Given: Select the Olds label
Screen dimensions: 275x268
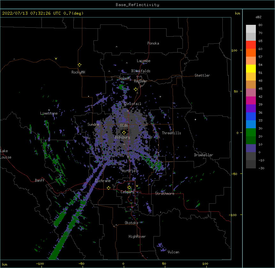Looking at the screenshot, I should pyautogui.click(x=124, y=125).
